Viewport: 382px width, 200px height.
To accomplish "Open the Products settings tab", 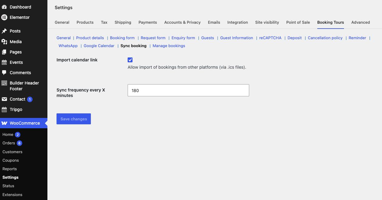I will [85, 22].
